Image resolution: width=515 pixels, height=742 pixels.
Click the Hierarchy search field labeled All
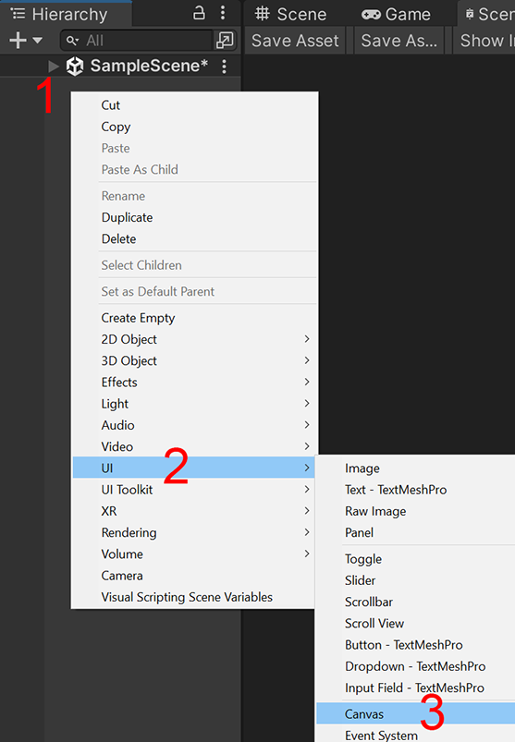coord(136,41)
